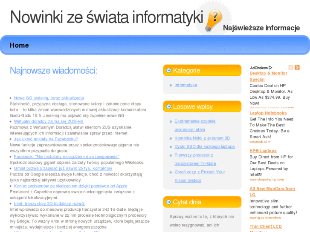The image size is (310, 232).
Task: Open Facebook: Nie jesteśmy narzędziem do szpiegowania
Action: coord(67,157)
